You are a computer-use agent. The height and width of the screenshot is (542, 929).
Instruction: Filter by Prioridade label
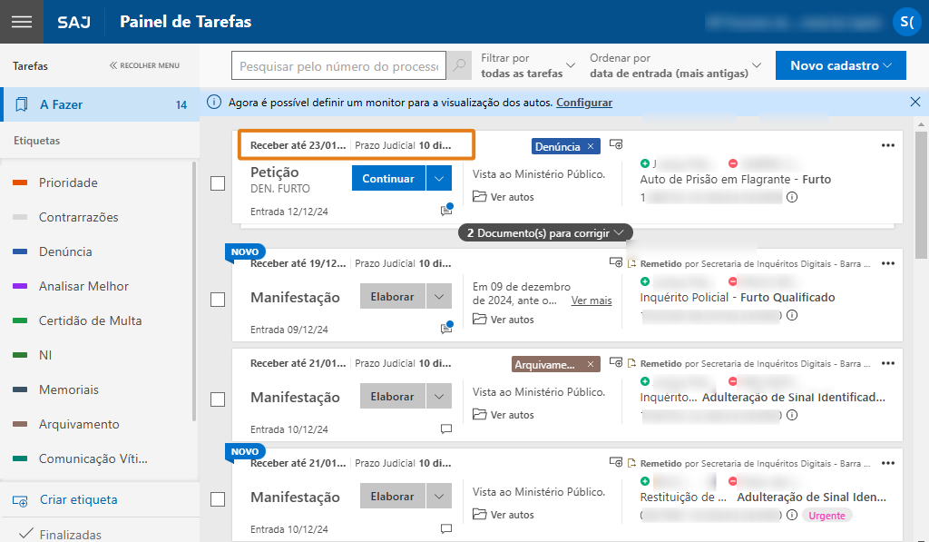coord(68,182)
